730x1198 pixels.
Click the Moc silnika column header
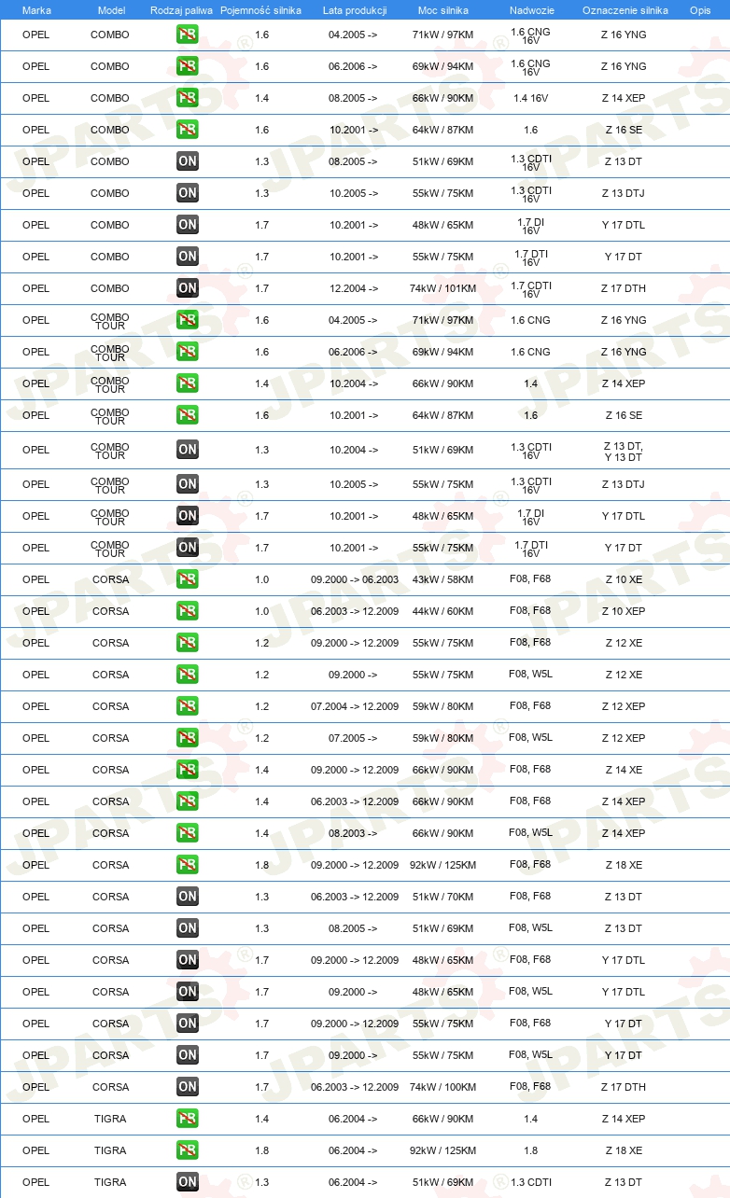[x=443, y=10]
